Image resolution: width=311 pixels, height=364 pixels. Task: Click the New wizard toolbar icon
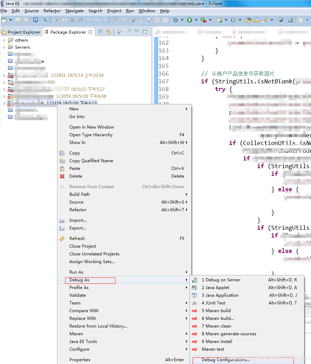(x=4, y=20)
